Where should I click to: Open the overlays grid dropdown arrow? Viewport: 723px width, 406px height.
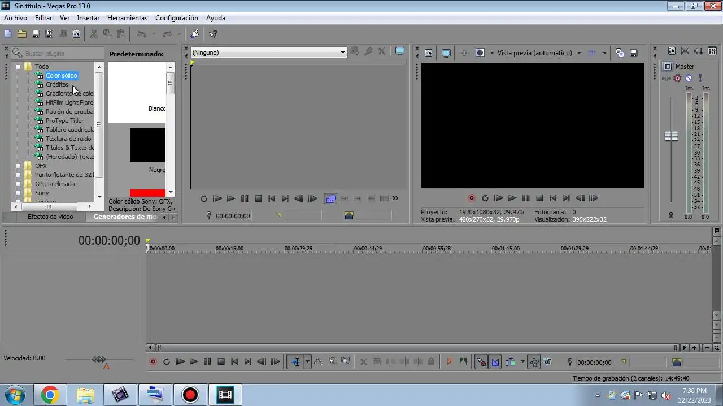pyautogui.click(x=604, y=53)
